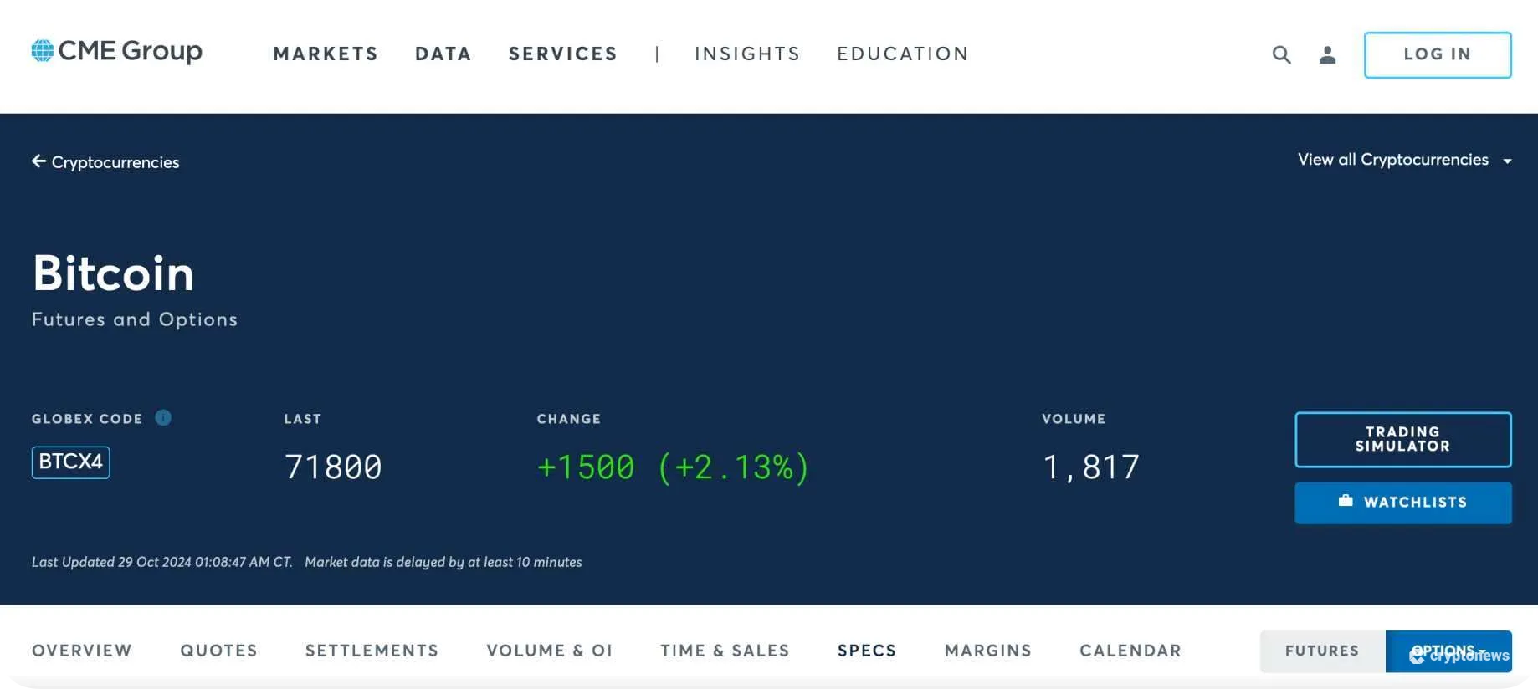This screenshot has height=689, width=1538.
Task: Open the search magnifier icon
Action: pos(1281,55)
